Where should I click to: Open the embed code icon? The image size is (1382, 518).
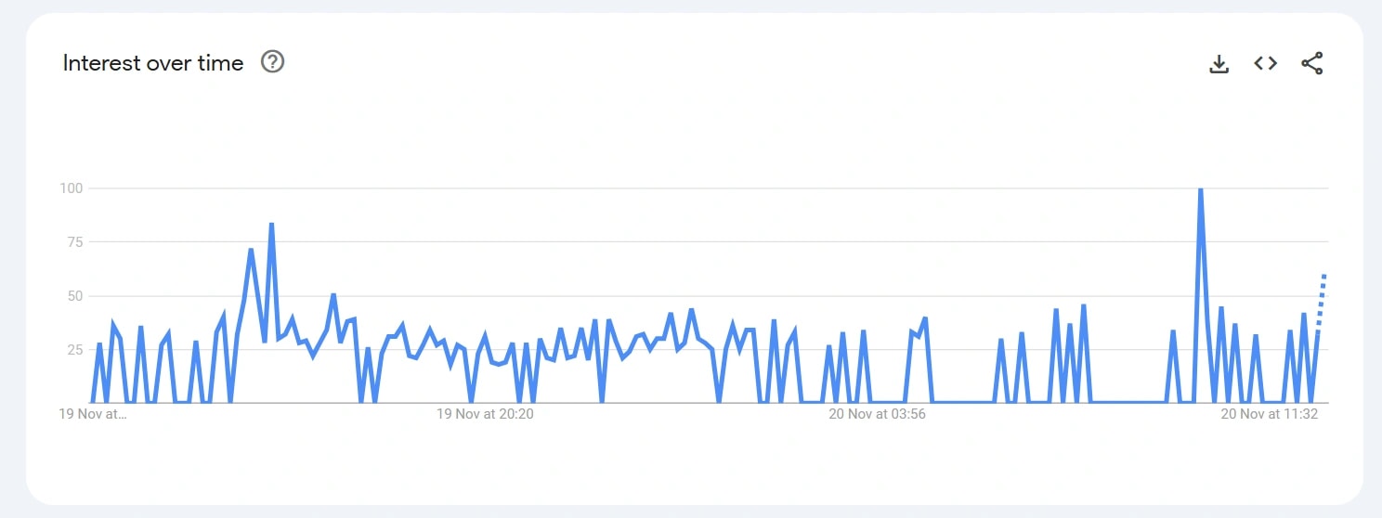1265,63
